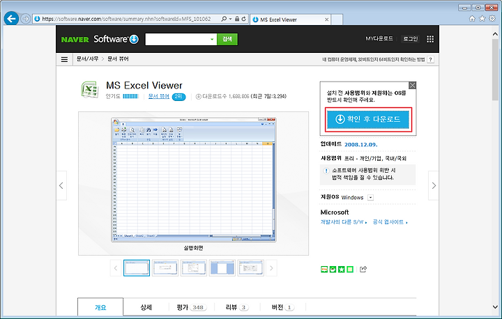Select the third screenshot thumbnail
The width and height of the screenshot is (502, 319).
[x=194, y=268]
